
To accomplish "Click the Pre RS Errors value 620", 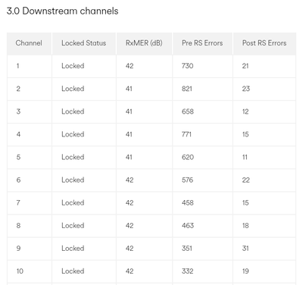I will pos(188,157).
